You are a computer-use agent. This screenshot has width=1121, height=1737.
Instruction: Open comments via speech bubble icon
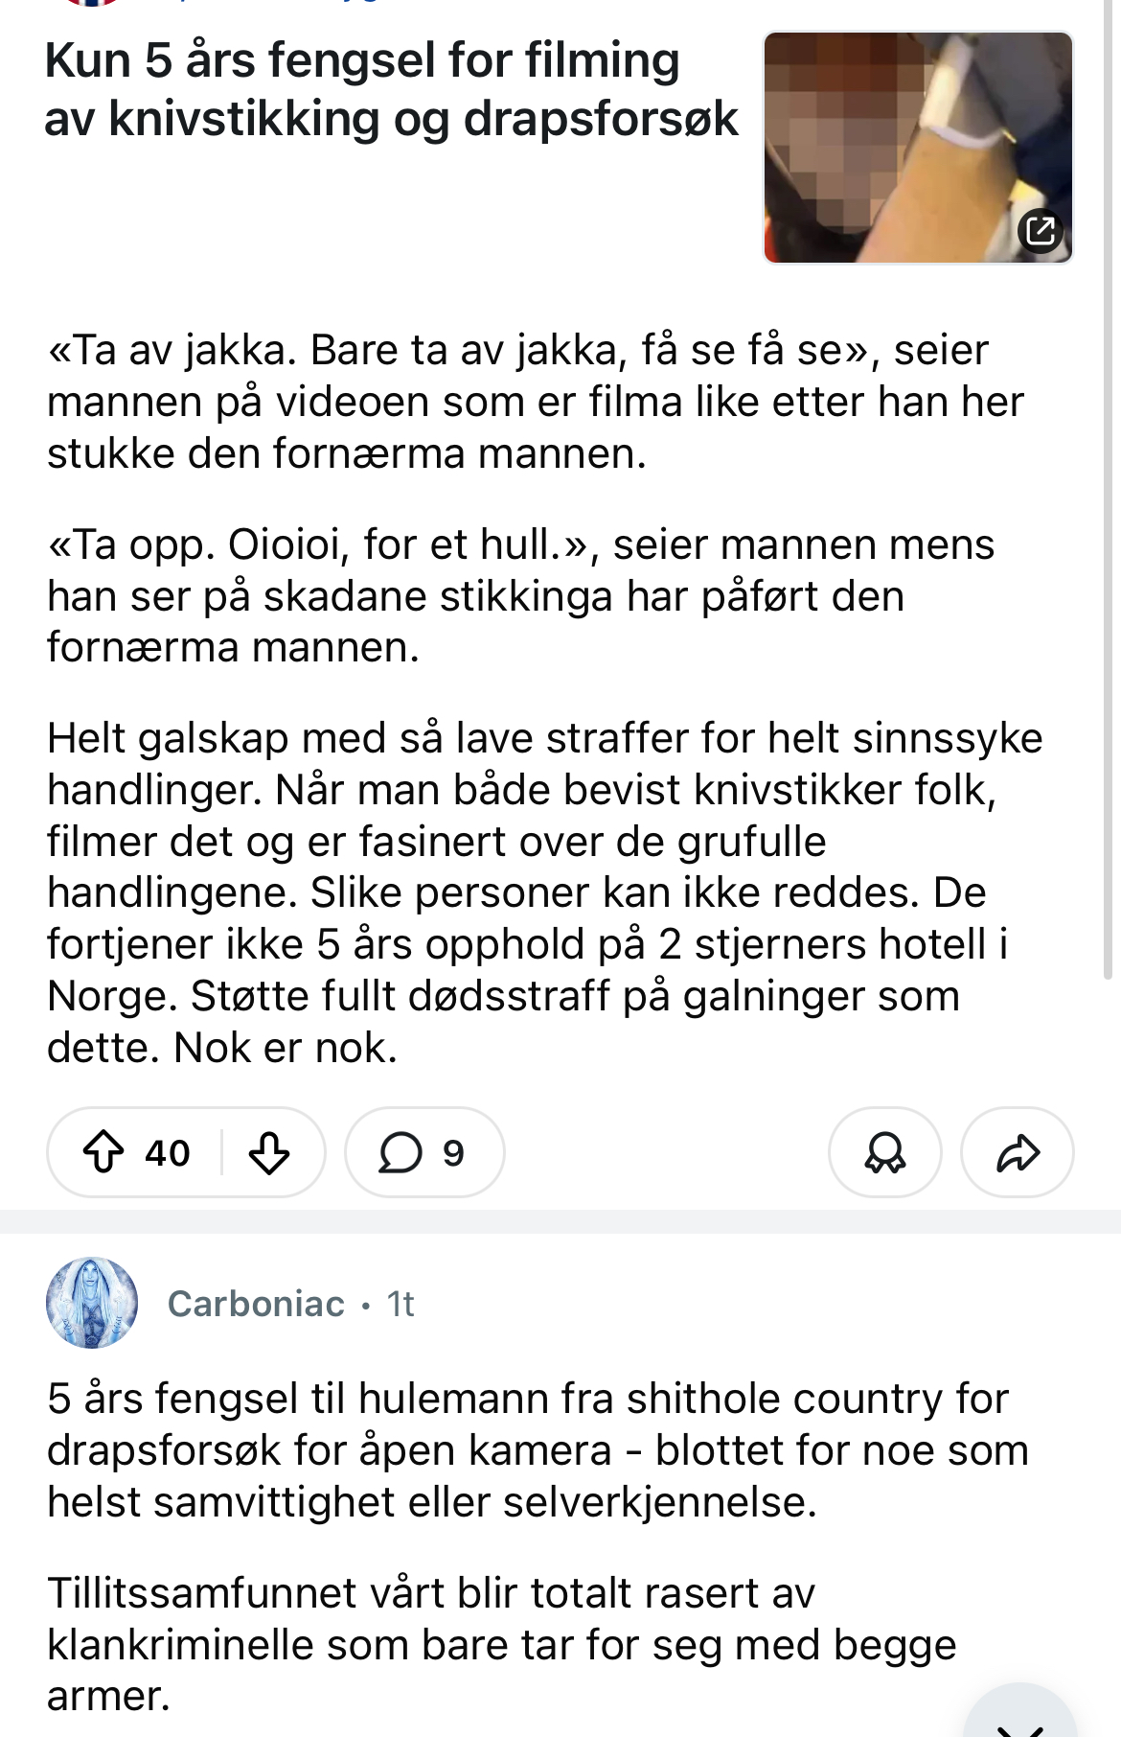coord(400,1152)
